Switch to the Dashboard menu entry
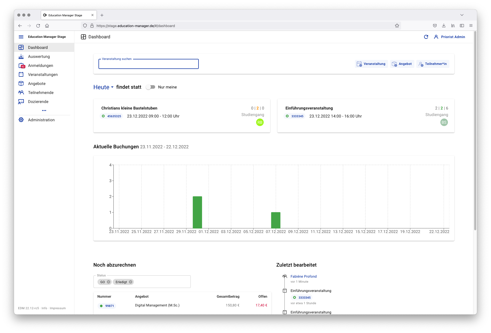The height and width of the screenshot is (333, 491). click(x=38, y=47)
